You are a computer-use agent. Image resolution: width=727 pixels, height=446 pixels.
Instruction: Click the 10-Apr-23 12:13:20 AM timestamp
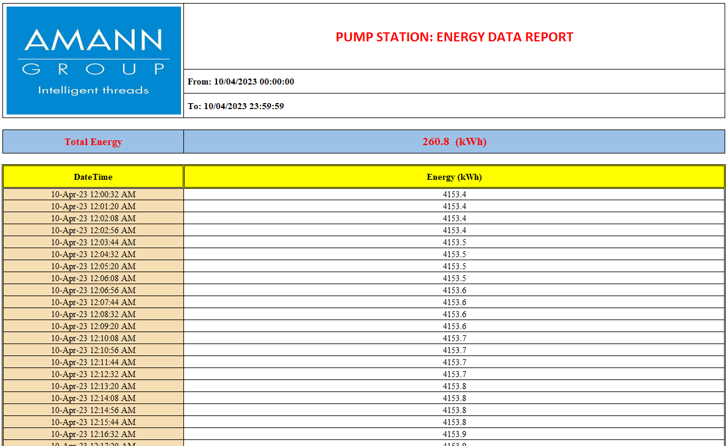coord(93,386)
